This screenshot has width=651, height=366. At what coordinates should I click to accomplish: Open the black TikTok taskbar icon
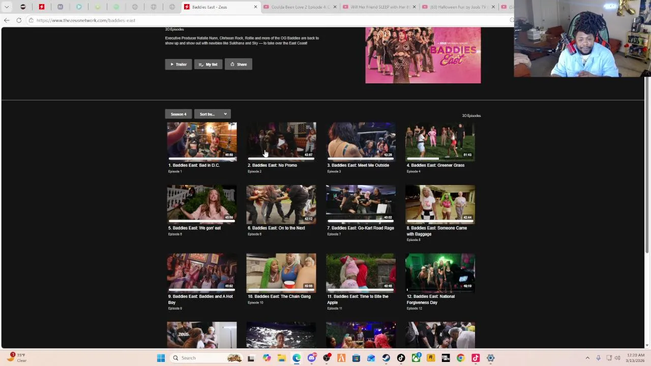pyautogui.click(x=401, y=358)
